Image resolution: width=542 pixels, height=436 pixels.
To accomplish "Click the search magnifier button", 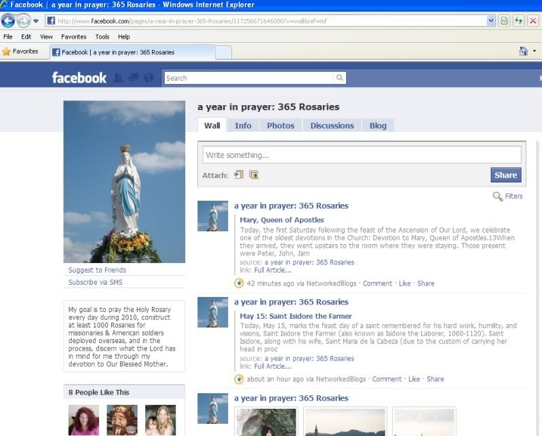I will coord(340,78).
